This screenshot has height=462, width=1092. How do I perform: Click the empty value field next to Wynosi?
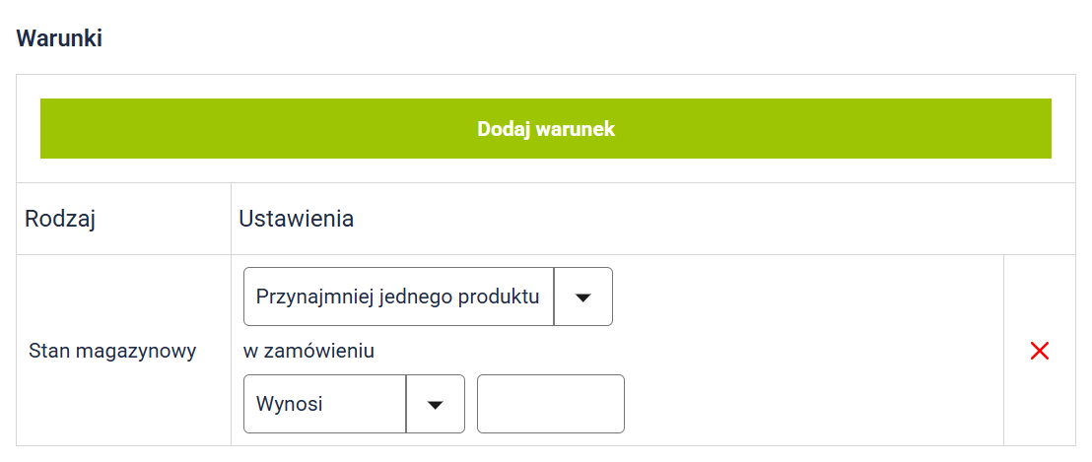(550, 404)
